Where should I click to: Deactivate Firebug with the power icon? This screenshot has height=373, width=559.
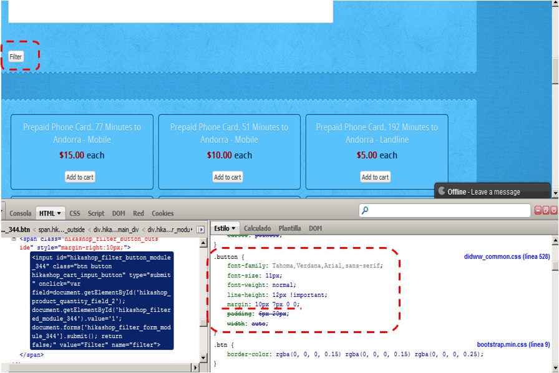(553, 210)
